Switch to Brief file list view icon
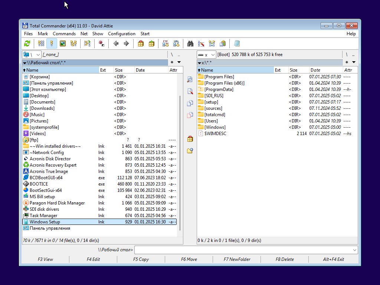The height and width of the screenshot is (285, 380). (41, 44)
